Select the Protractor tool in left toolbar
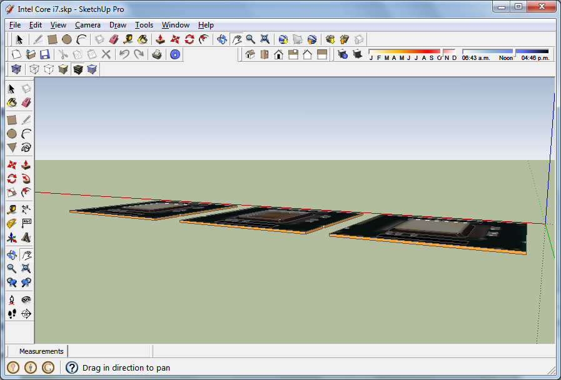561x380 pixels. coord(12,223)
